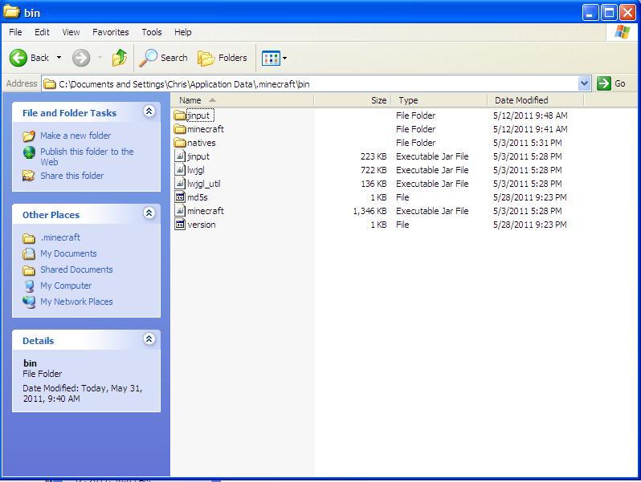The image size is (641, 482).
Task: Select the lwjgl_util jar file icon
Action: pyautogui.click(x=180, y=184)
